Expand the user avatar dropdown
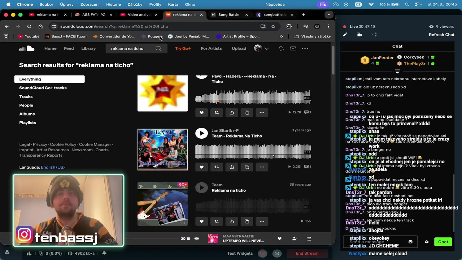The image size is (462, 260). (266, 48)
